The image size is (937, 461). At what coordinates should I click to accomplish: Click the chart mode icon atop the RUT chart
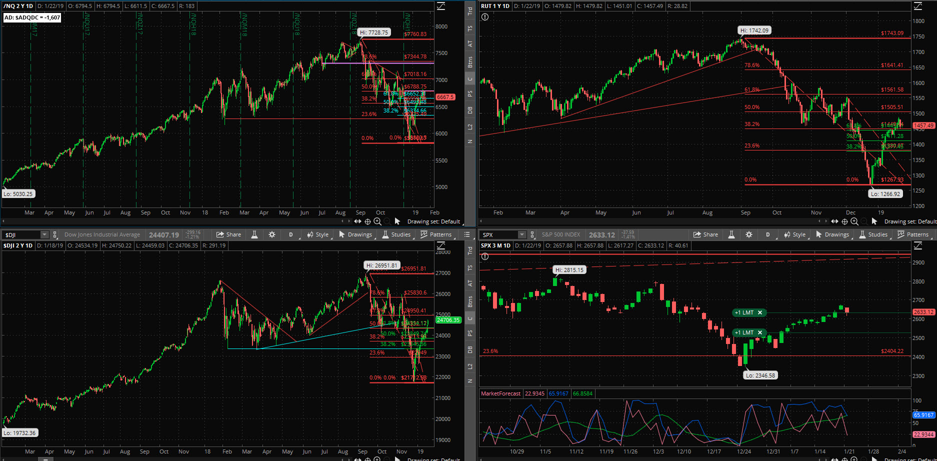coord(918,6)
